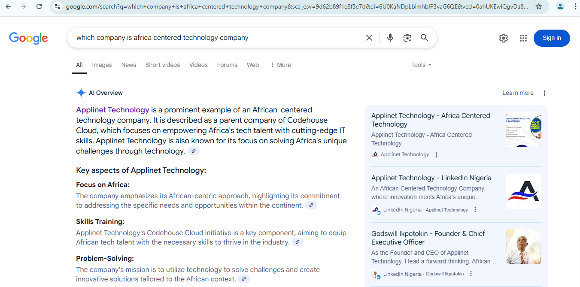Open 'Applinet Technology - LinkedIn Nigeria' result

431,178
